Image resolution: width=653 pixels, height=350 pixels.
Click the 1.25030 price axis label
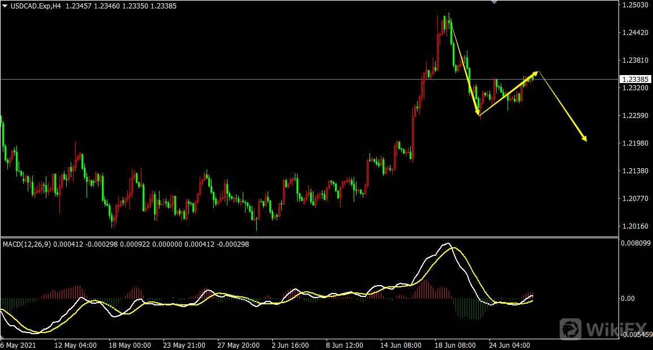pos(635,5)
